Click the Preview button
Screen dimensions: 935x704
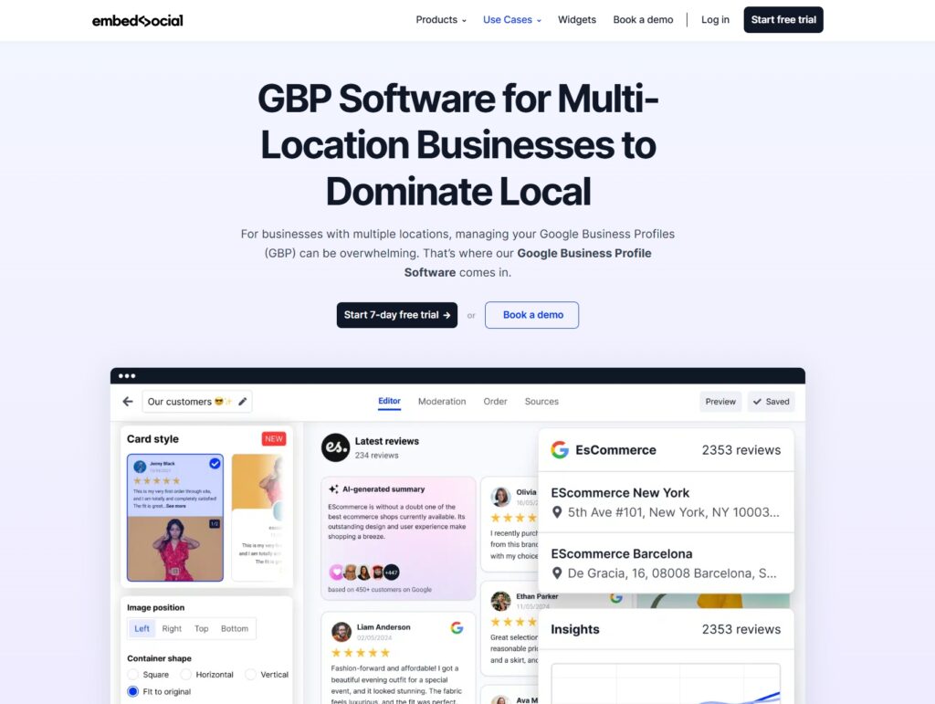tap(720, 401)
